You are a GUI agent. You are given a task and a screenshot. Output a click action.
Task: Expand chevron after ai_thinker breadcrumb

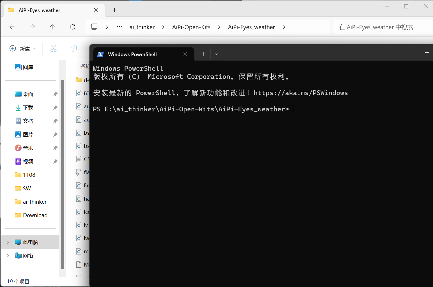click(163, 27)
